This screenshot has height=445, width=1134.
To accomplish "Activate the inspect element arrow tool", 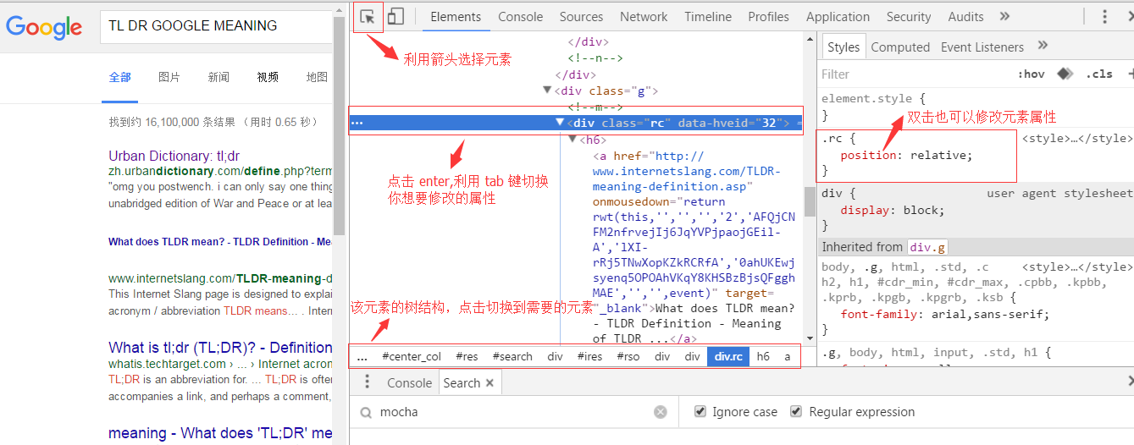I will (368, 17).
